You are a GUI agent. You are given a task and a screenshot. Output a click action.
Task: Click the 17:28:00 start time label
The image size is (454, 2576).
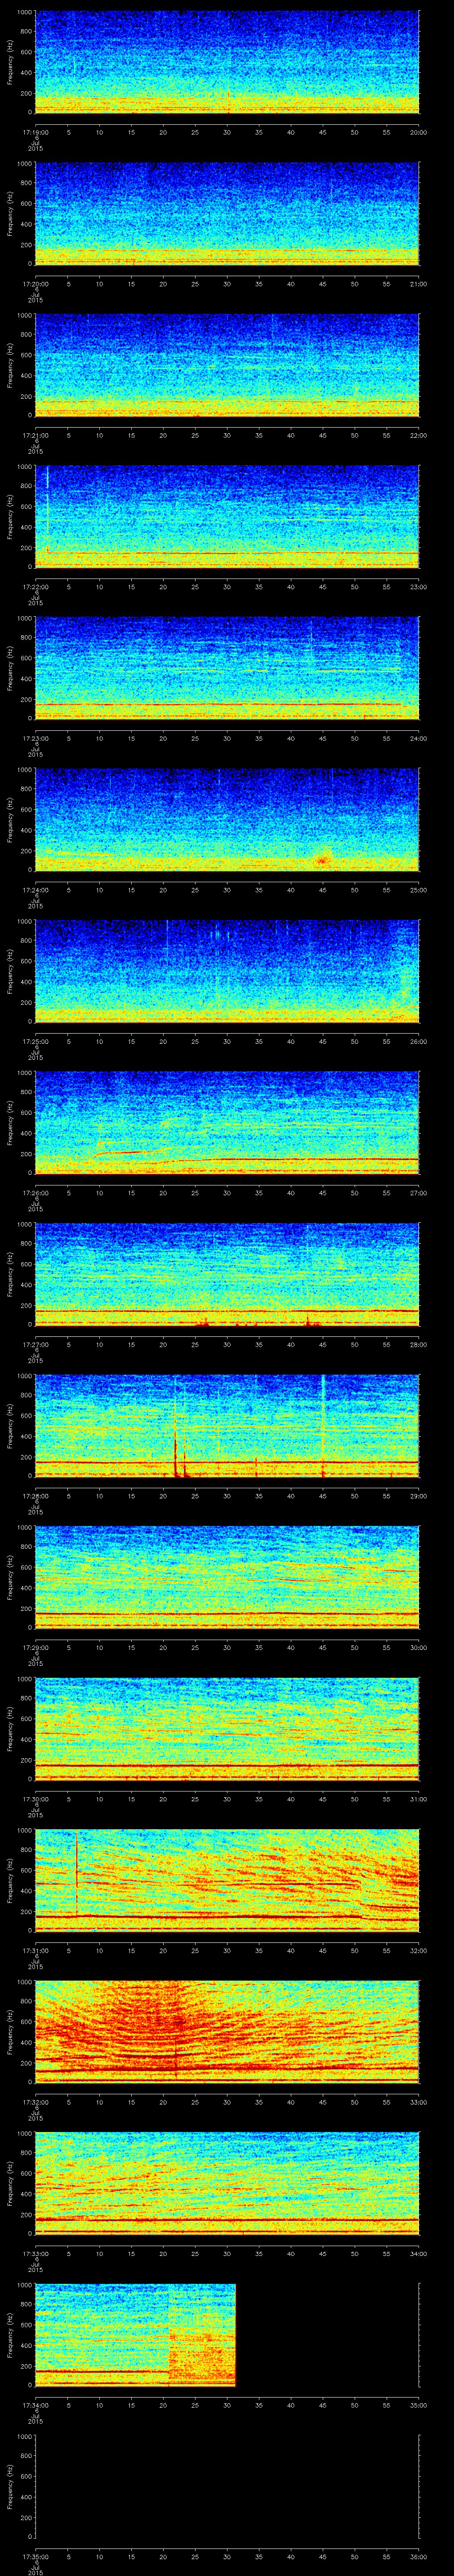tap(35, 1496)
